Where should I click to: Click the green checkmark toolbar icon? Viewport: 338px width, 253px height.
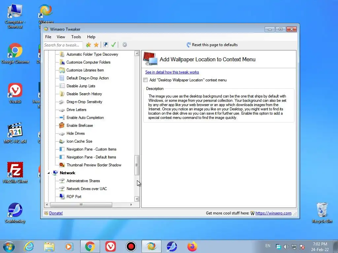(114, 45)
